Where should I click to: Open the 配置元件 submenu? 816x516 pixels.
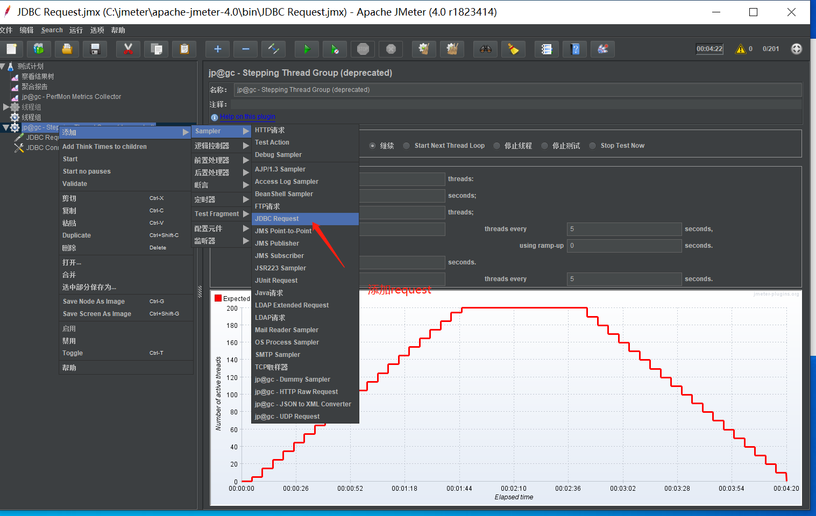[221, 228]
